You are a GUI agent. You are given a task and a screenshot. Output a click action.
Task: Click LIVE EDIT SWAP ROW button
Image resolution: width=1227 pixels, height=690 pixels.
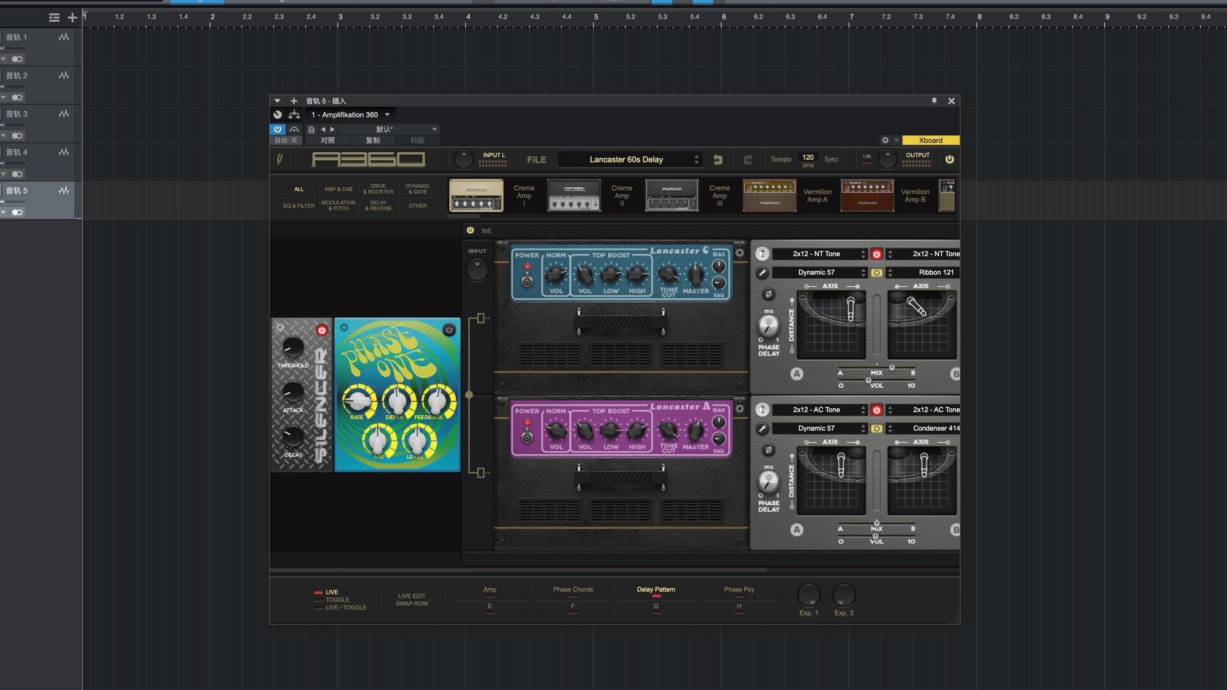412,600
